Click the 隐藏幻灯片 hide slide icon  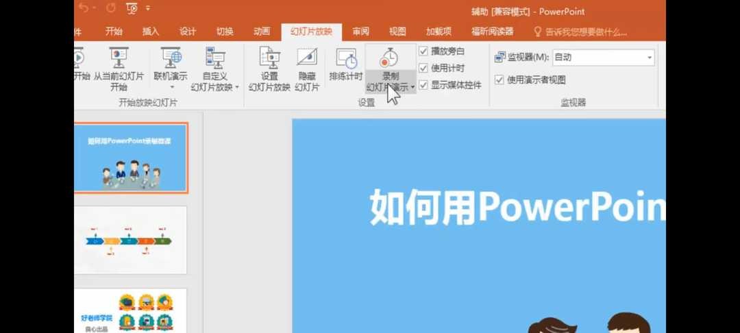[x=307, y=59]
